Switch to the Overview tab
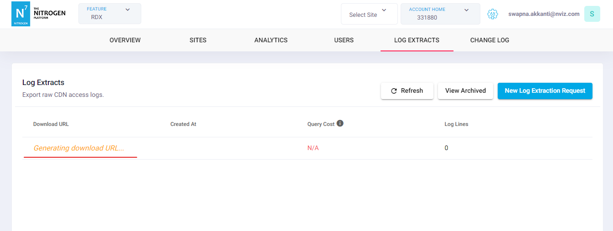 [x=125, y=40]
